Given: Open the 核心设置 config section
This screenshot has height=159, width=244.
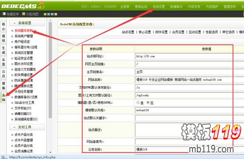Looking at the screenshot, I should point(145,32).
